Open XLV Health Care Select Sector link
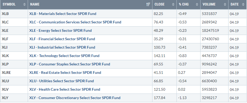Screen dimensions: 247x103 (x=65, y=89)
